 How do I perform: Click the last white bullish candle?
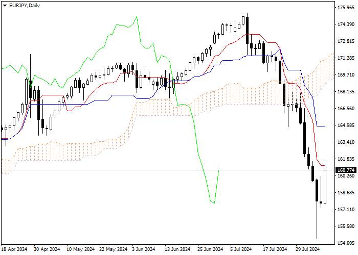(x=325, y=187)
